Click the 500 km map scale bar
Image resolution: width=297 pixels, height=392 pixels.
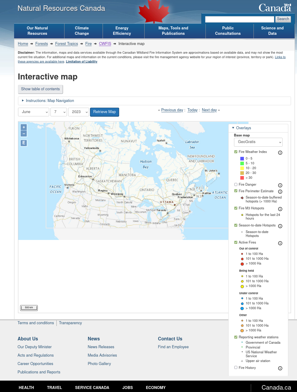point(29,308)
